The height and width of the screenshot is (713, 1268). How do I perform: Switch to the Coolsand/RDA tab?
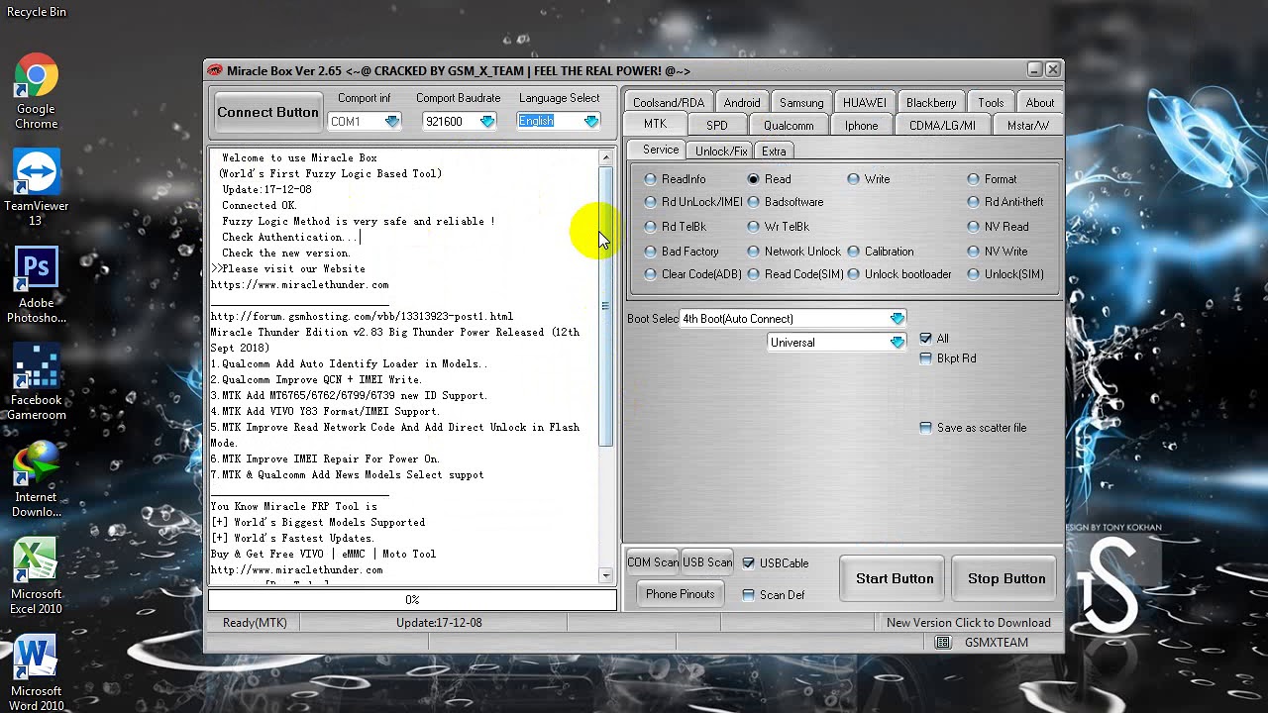669,103
